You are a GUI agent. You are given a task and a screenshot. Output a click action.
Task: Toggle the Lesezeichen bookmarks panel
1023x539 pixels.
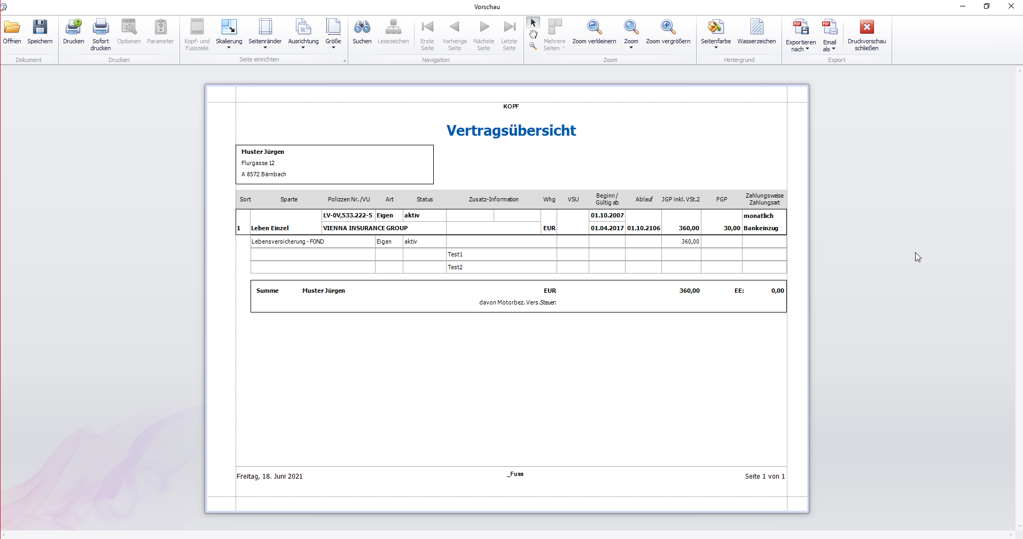click(x=393, y=32)
